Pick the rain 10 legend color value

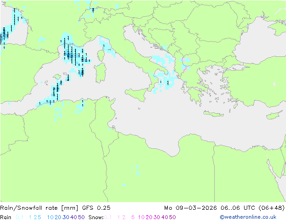51,217
